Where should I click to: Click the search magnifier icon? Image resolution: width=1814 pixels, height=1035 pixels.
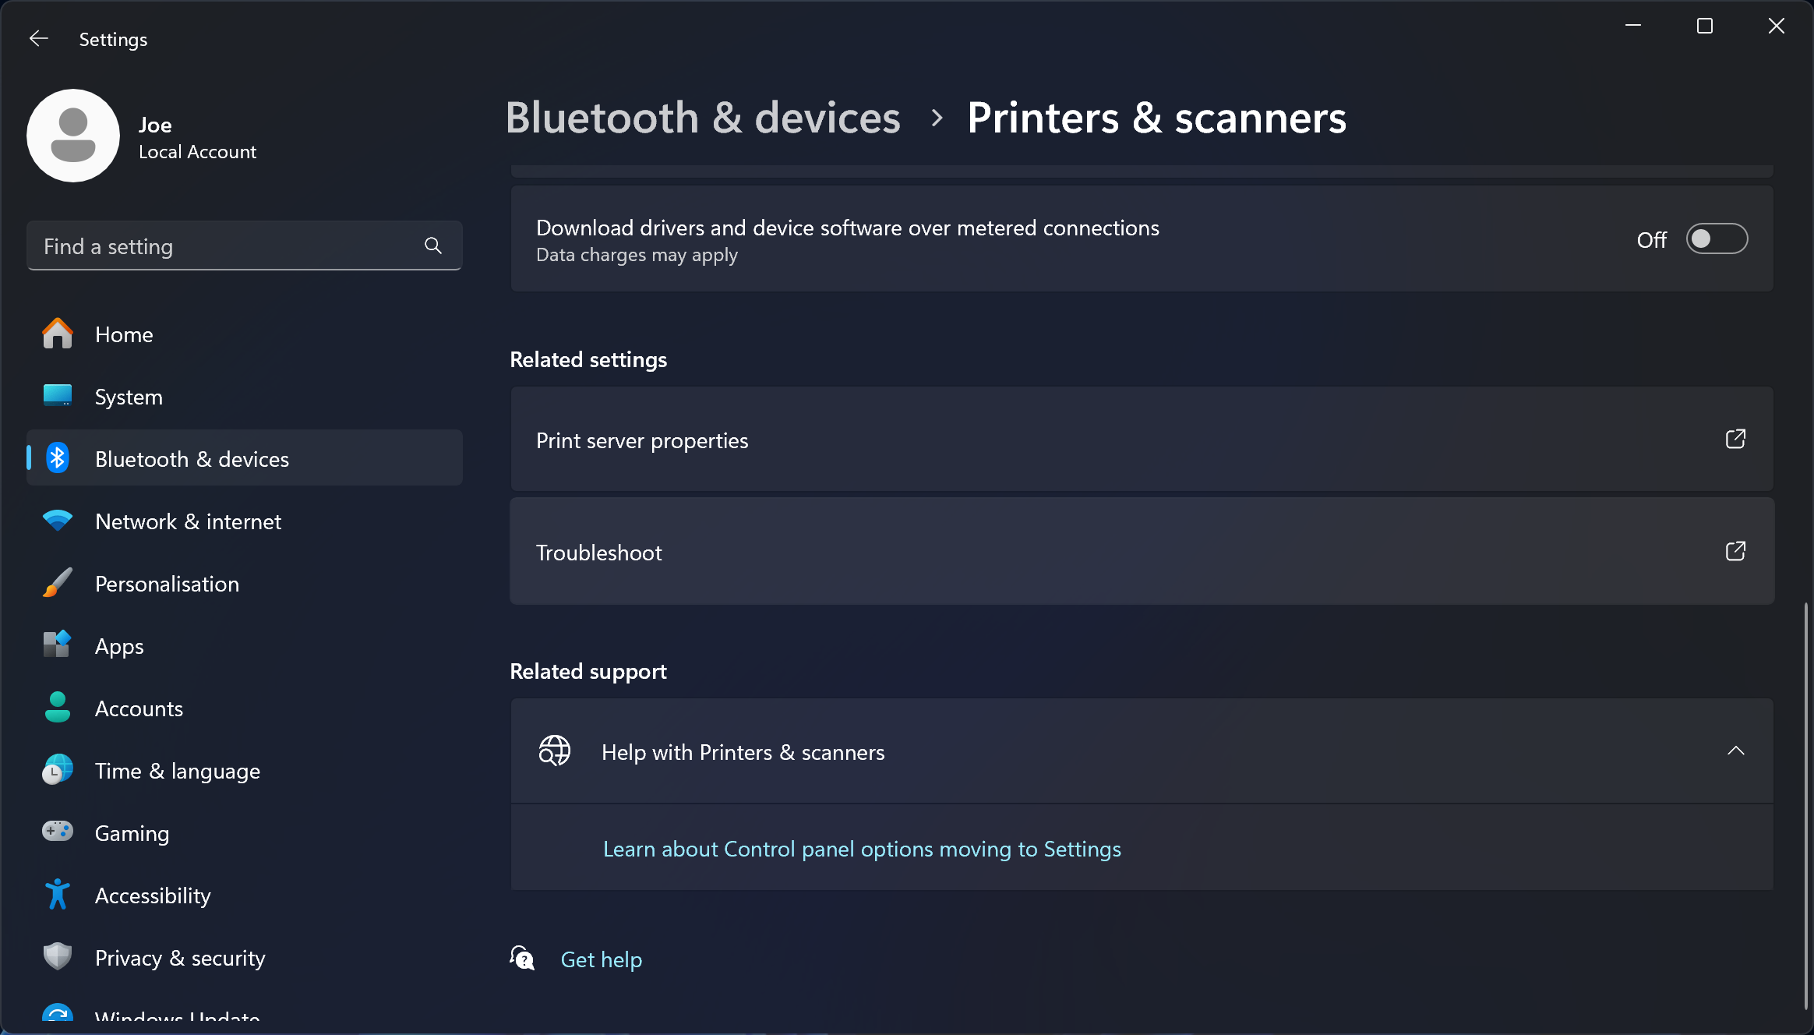(x=433, y=246)
